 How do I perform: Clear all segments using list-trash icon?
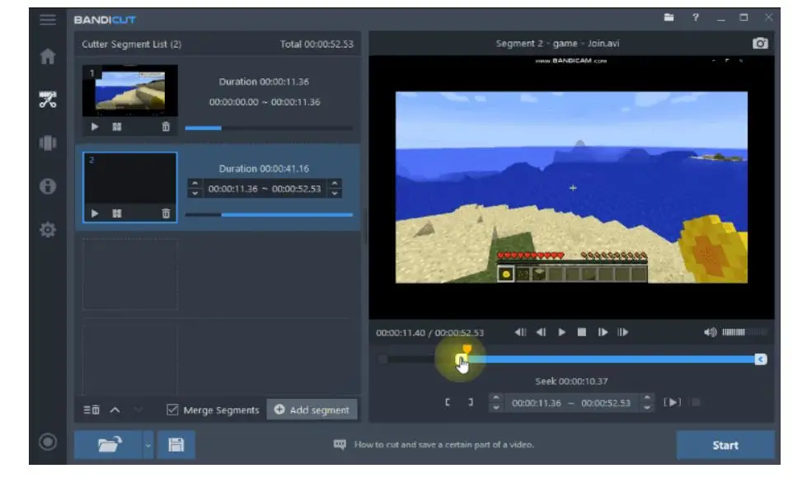[x=91, y=410]
